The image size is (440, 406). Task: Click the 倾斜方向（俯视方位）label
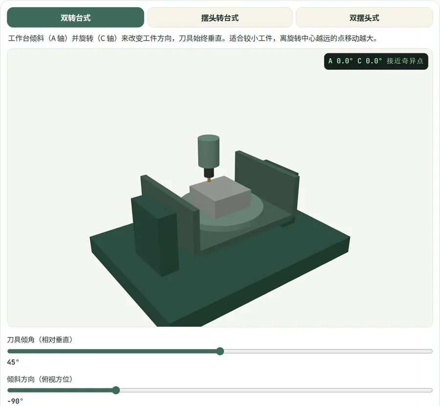[x=40, y=379]
